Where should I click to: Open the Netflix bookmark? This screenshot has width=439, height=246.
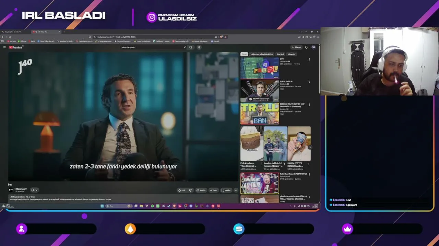pos(32,41)
